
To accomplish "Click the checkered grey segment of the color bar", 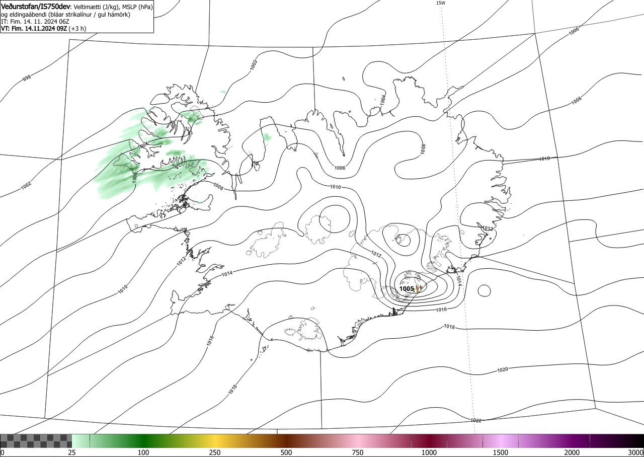I will (x=36, y=441).
